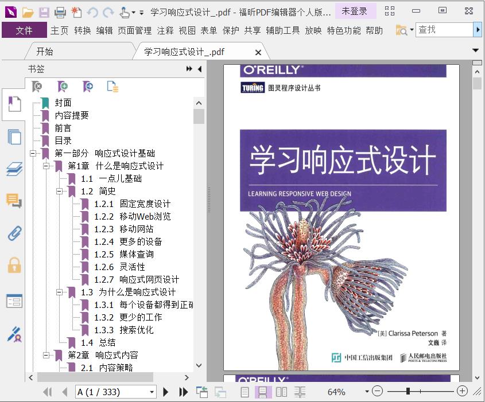The height and width of the screenshot is (402, 485).
Task: Go to the first page
Action: pos(48,392)
